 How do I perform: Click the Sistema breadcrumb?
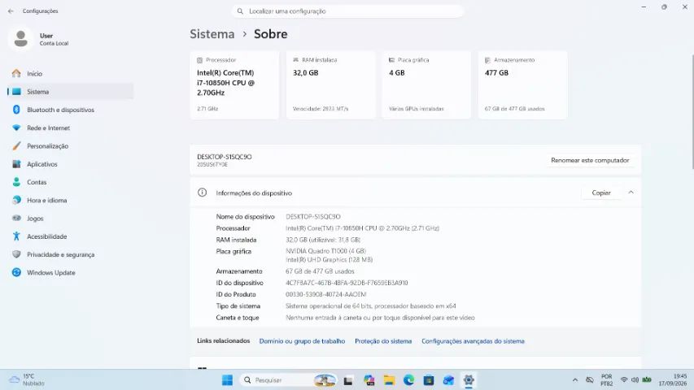point(212,34)
